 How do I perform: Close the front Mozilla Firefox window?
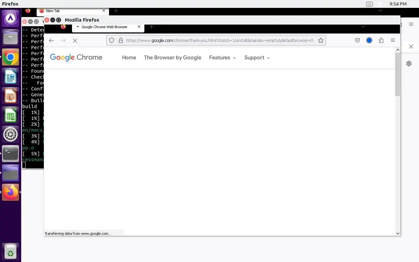click(47, 20)
